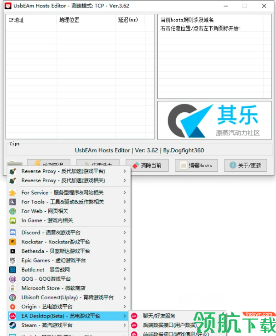Viewport: 276px width, 336px height.
Task: Expand Discord submenu arrow
Action: point(125,232)
